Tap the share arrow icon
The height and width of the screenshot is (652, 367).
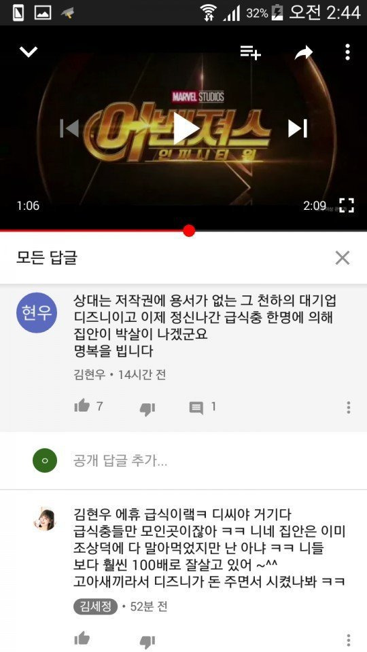click(304, 52)
